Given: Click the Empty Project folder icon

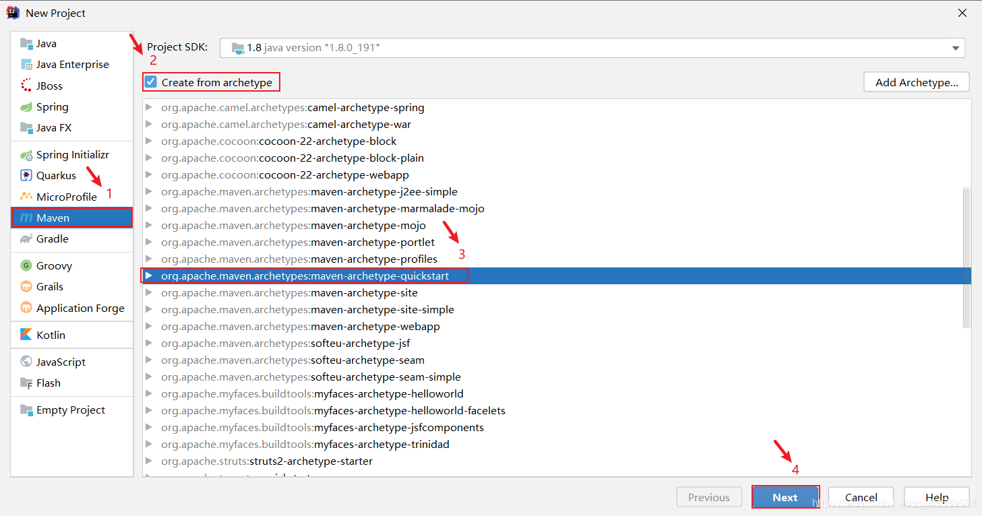Looking at the screenshot, I should [x=26, y=410].
